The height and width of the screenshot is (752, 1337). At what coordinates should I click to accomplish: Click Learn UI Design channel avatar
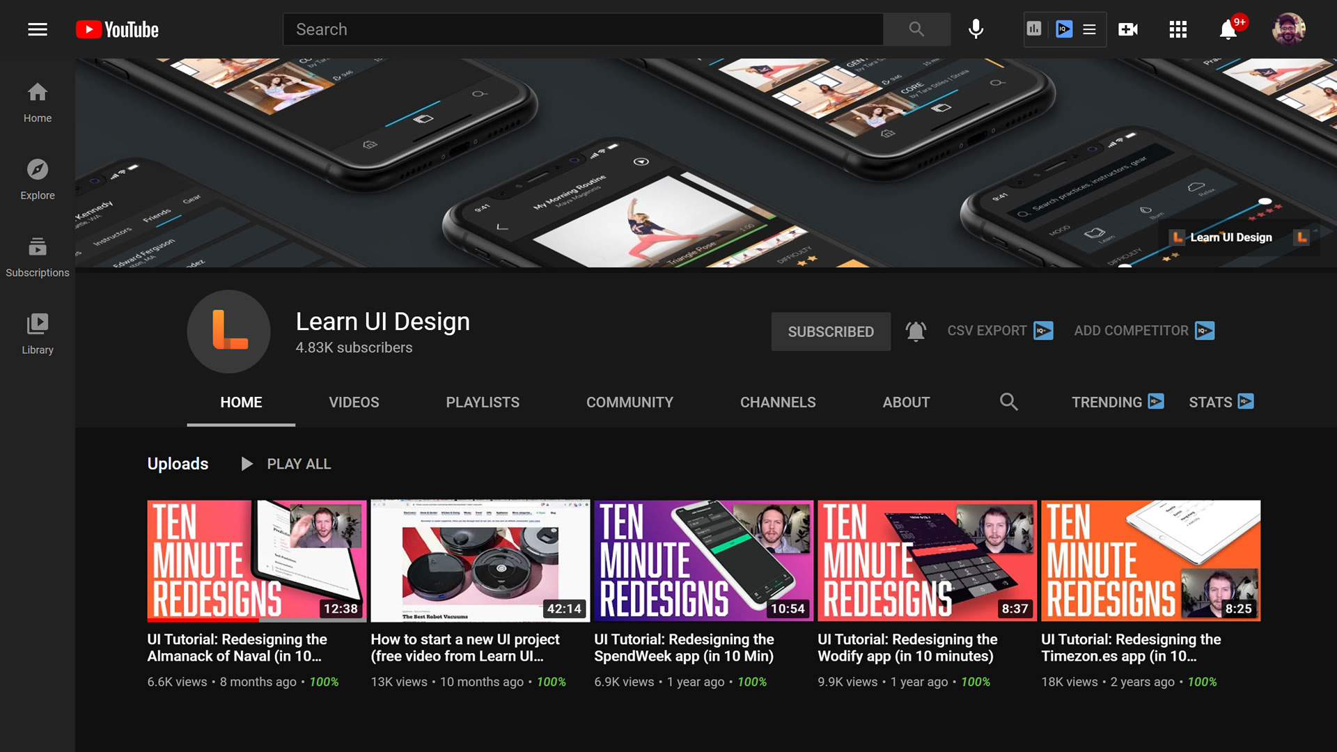229,331
